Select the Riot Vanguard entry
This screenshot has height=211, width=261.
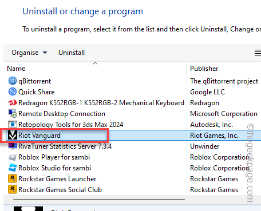[x=39, y=136]
